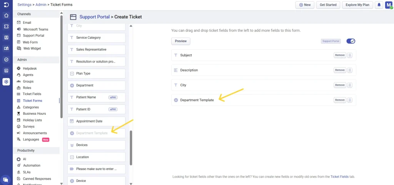Click Support Portal breadcrumb link
Image resolution: width=394 pixels, height=185 pixels.
[94, 17]
